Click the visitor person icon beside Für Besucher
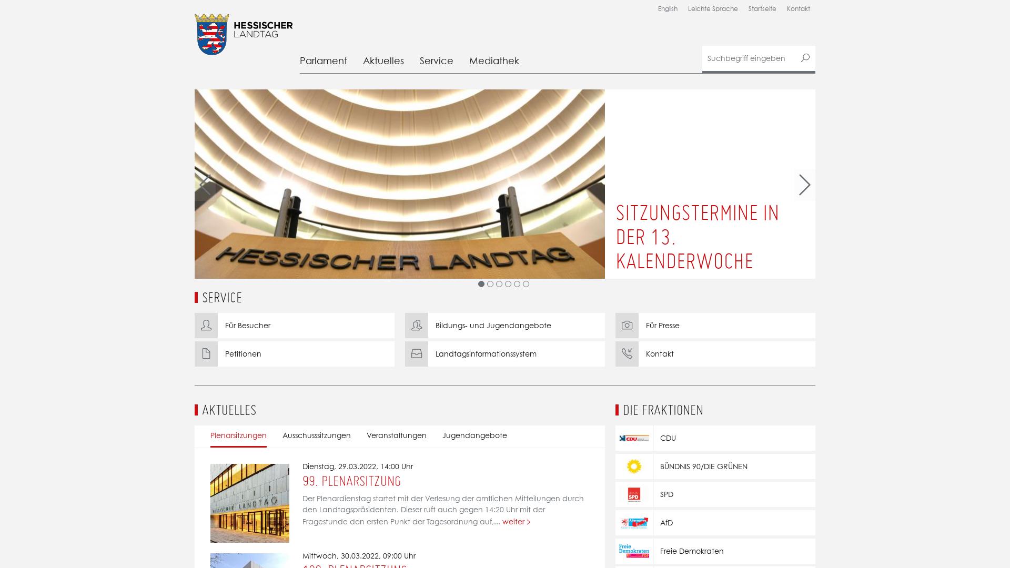 pos(206,326)
